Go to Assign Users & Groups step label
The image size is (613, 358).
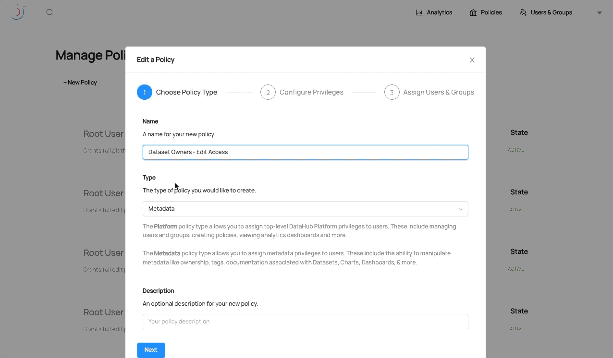(438, 92)
